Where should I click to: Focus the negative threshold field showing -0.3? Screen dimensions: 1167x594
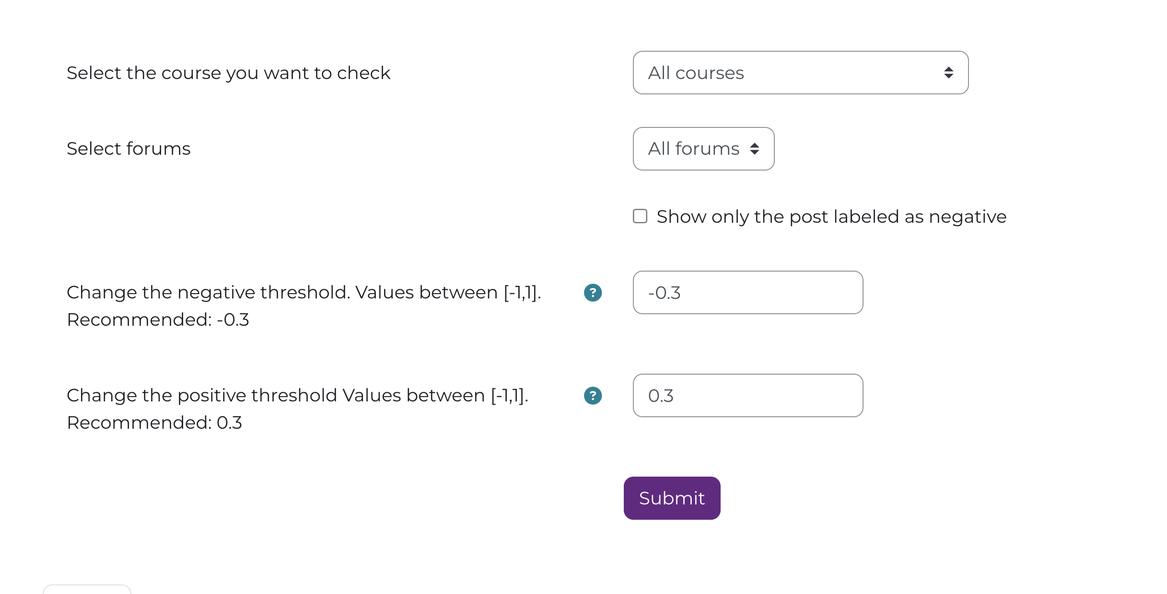click(x=747, y=293)
